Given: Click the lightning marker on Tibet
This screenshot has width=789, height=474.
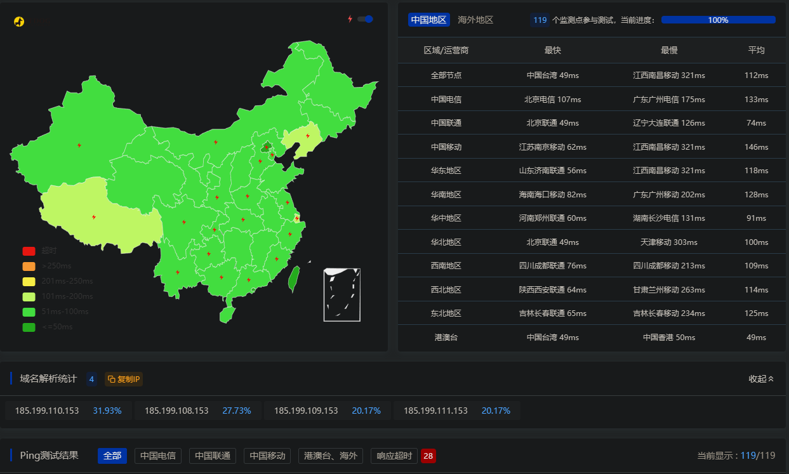Looking at the screenshot, I should point(93,218).
